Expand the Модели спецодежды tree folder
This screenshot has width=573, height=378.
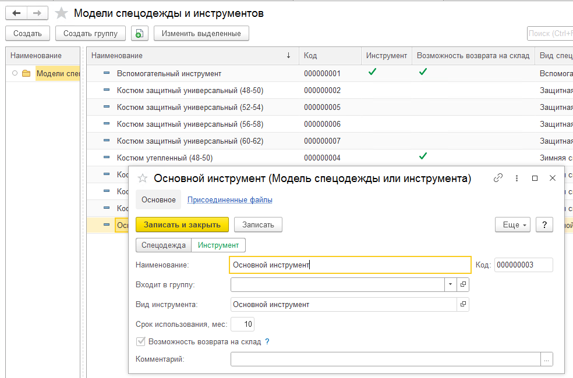pyautogui.click(x=15, y=74)
